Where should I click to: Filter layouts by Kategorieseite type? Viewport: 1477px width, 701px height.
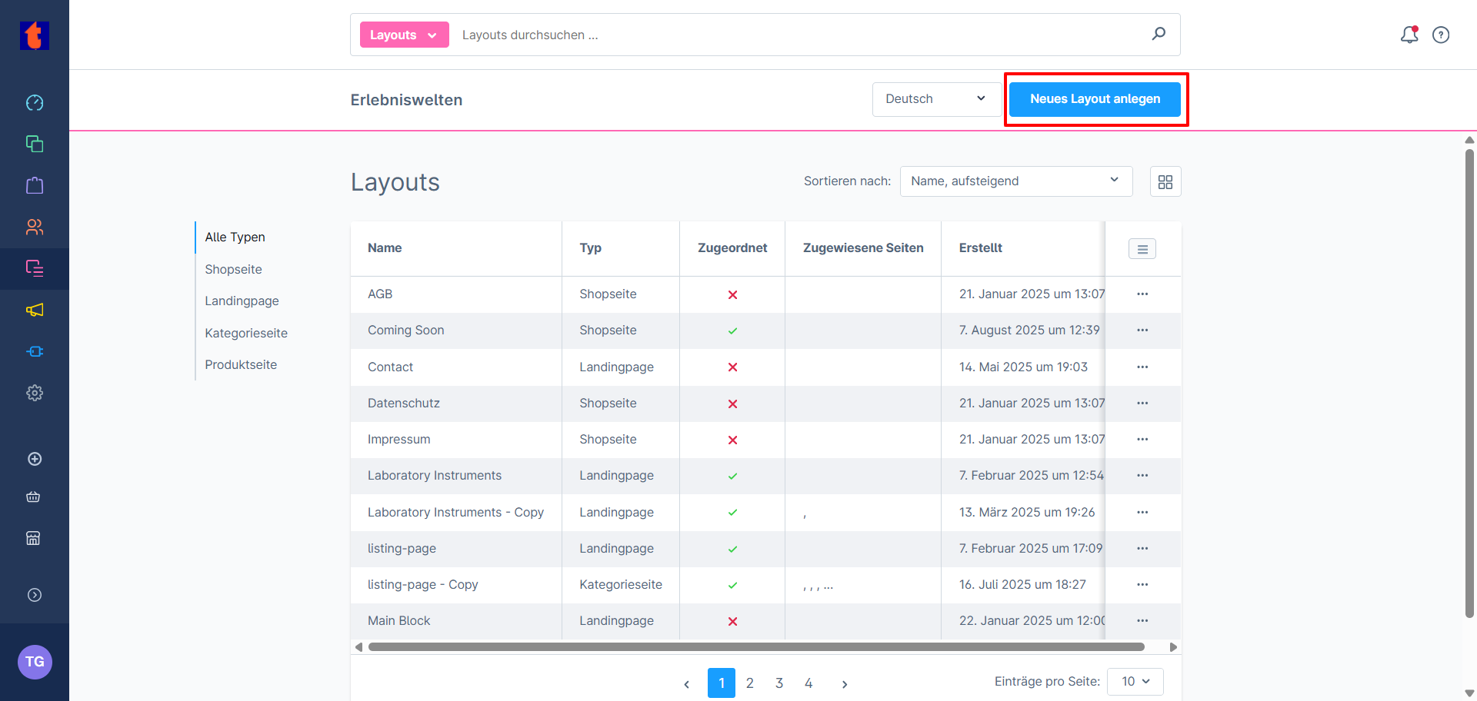tap(246, 334)
